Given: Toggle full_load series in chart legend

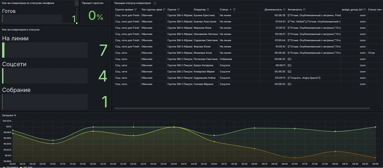Looking at the screenshot, I should (x=27, y=167).
